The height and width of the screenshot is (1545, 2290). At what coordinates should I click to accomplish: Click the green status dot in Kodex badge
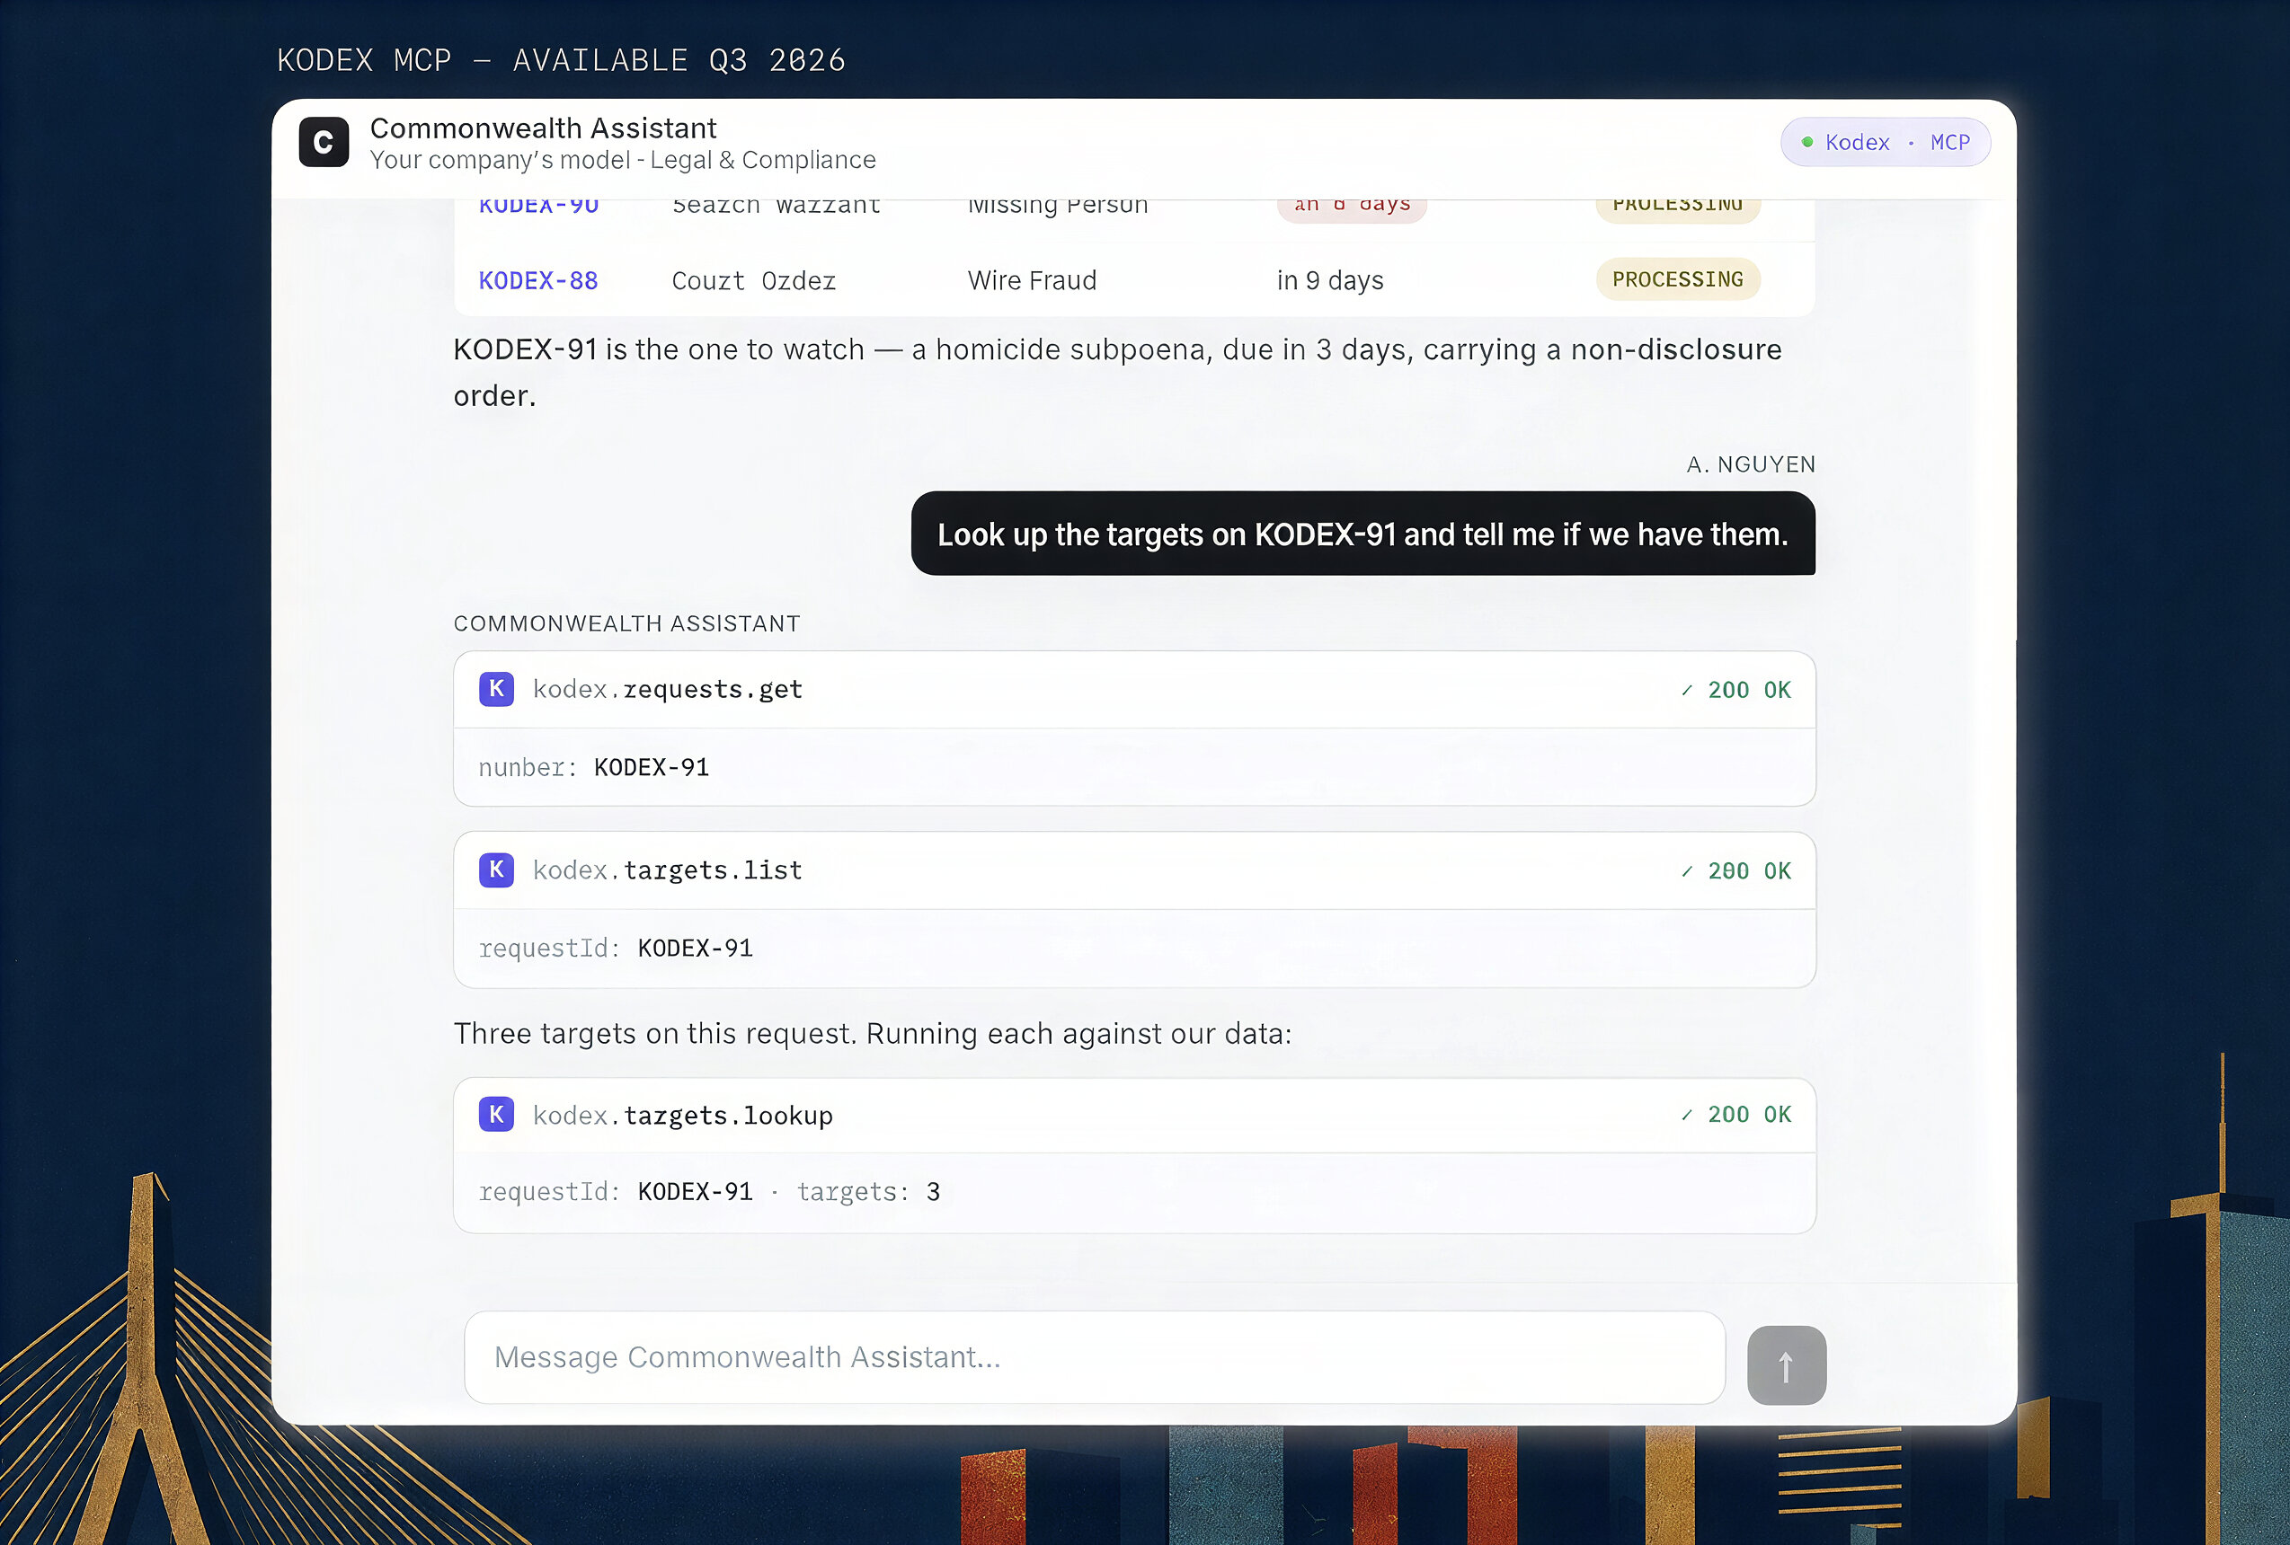(1807, 142)
